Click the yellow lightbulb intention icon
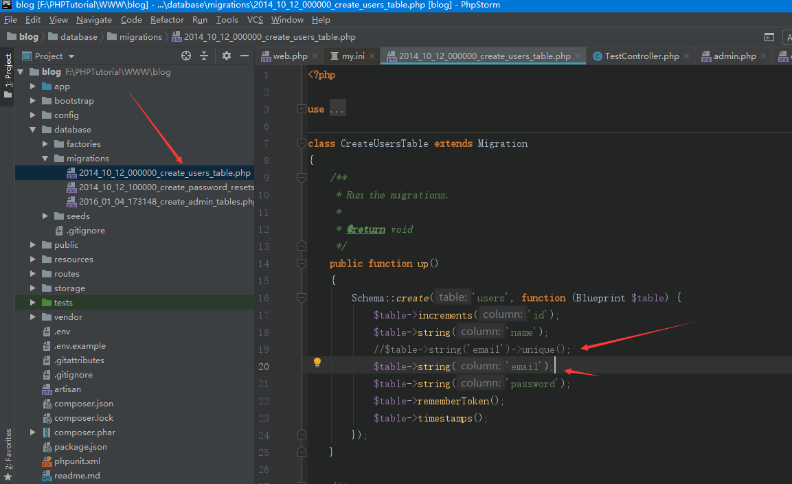 click(x=317, y=362)
